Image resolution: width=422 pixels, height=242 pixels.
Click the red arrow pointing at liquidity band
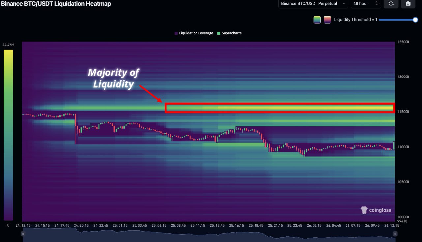point(150,94)
